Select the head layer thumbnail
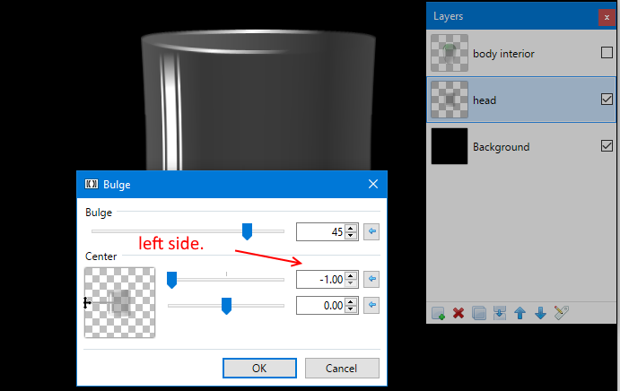Viewport: 620px width, 391px height. click(x=450, y=100)
